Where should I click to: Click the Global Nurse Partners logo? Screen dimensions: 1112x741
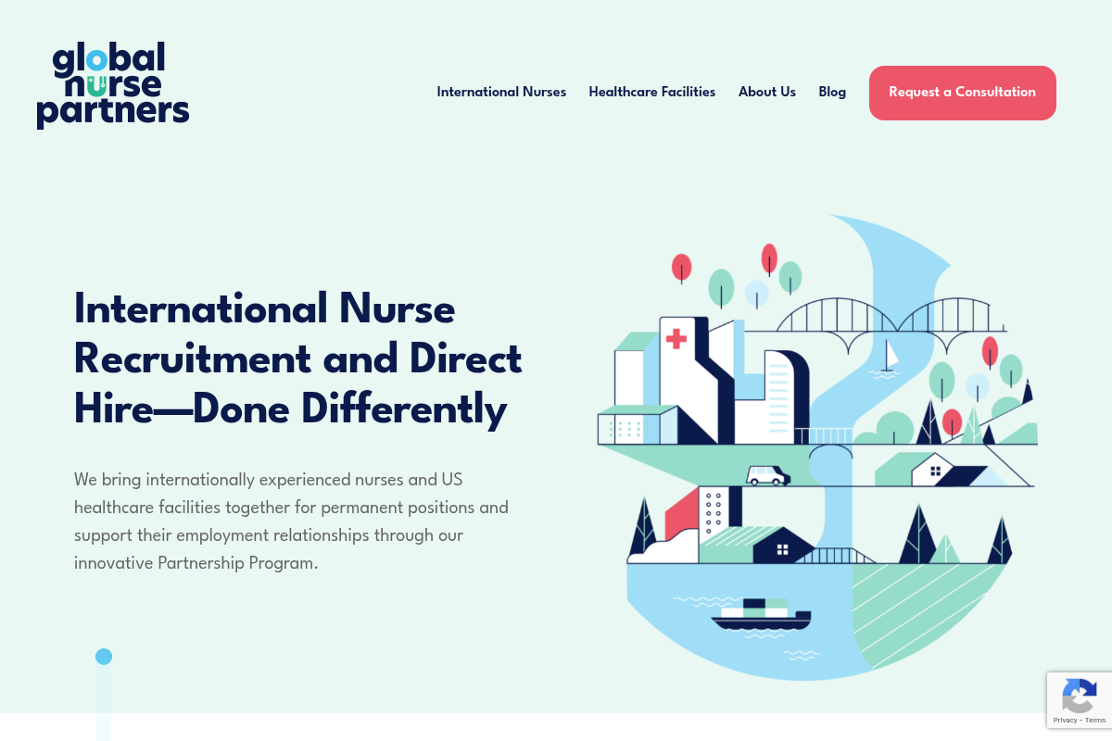coord(113,85)
